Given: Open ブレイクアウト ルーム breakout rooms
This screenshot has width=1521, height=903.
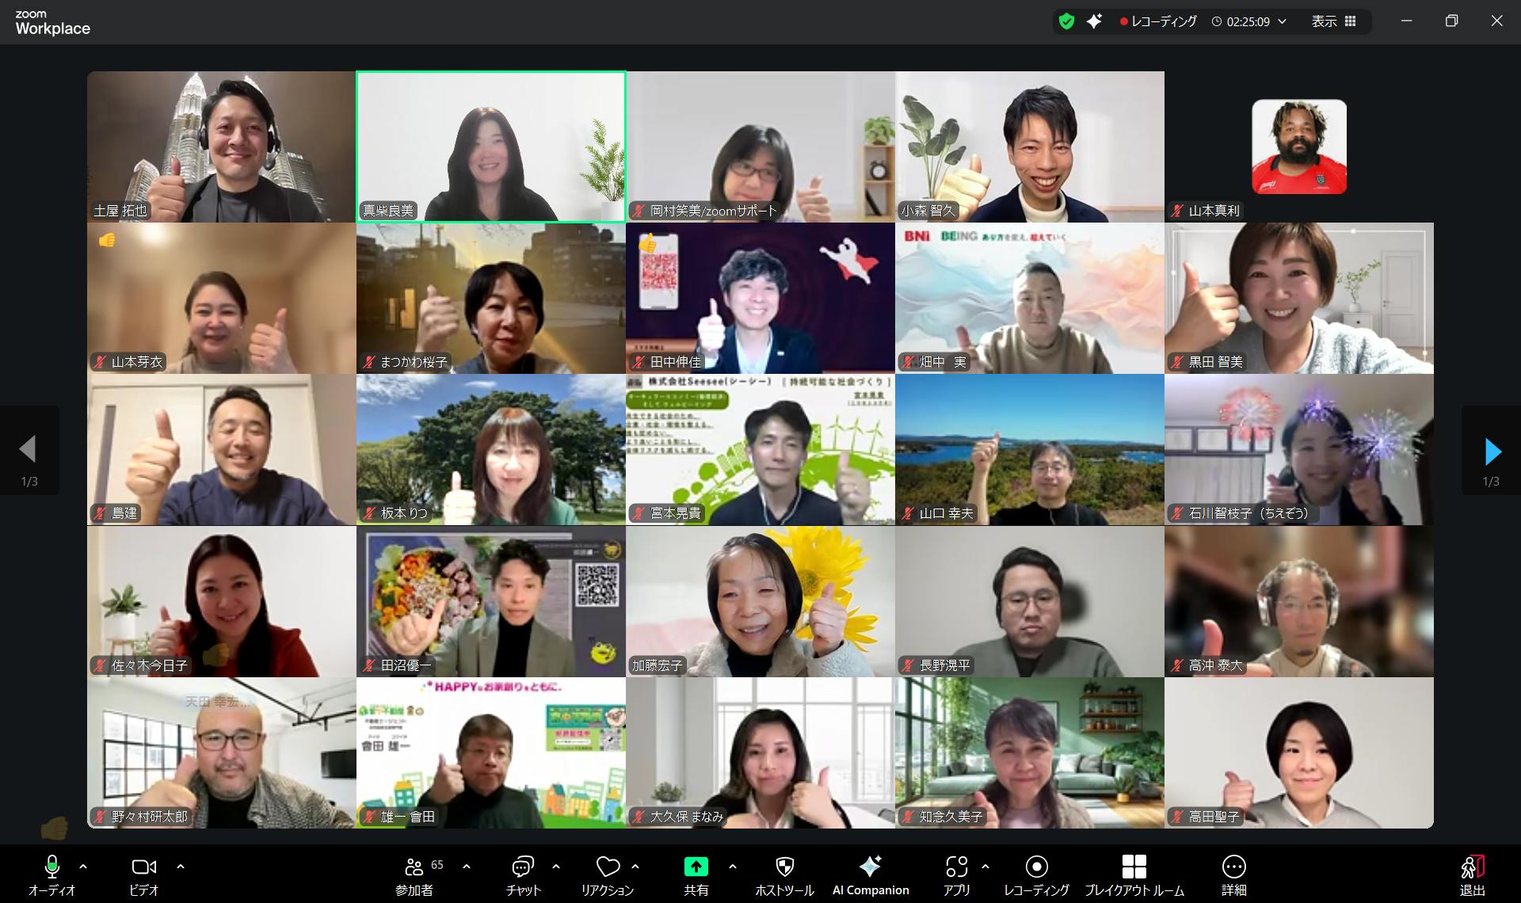Looking at the screenshot, I should [x=1134, y=867].
